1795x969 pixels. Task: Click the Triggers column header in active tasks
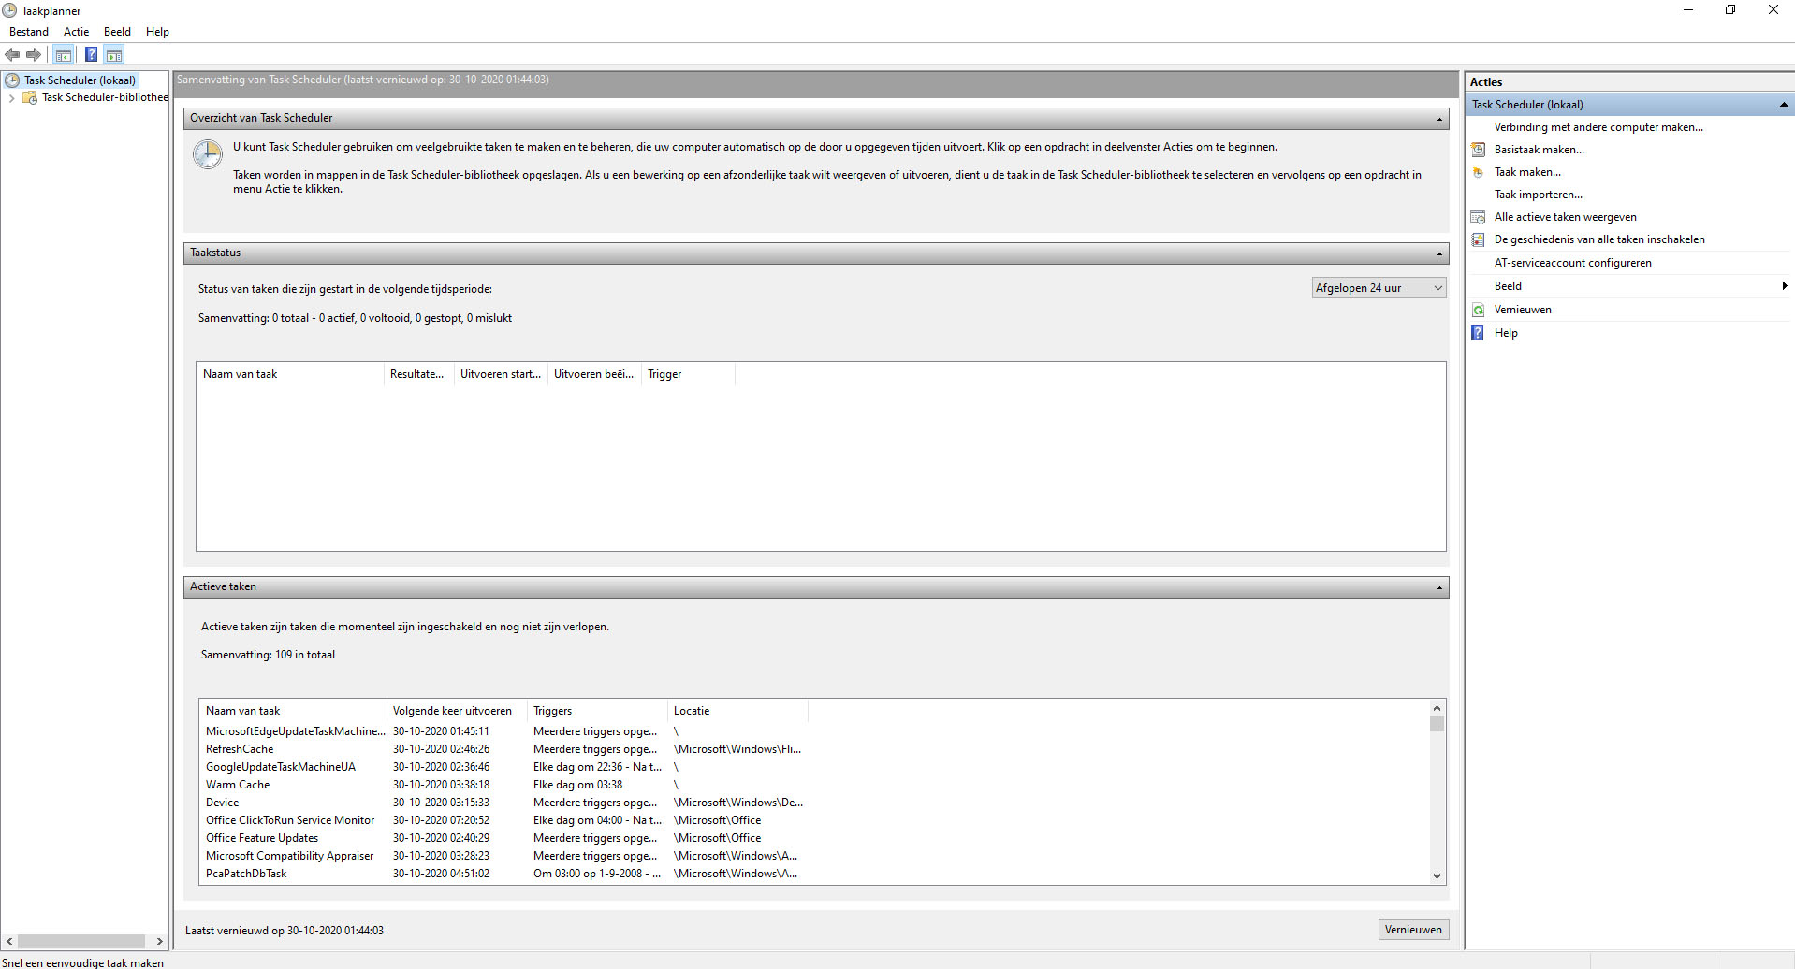click(597, 711)
